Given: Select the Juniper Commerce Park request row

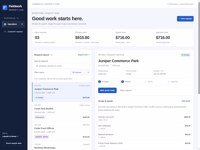Looking at the screenshot, I should (x=62, y=92).
